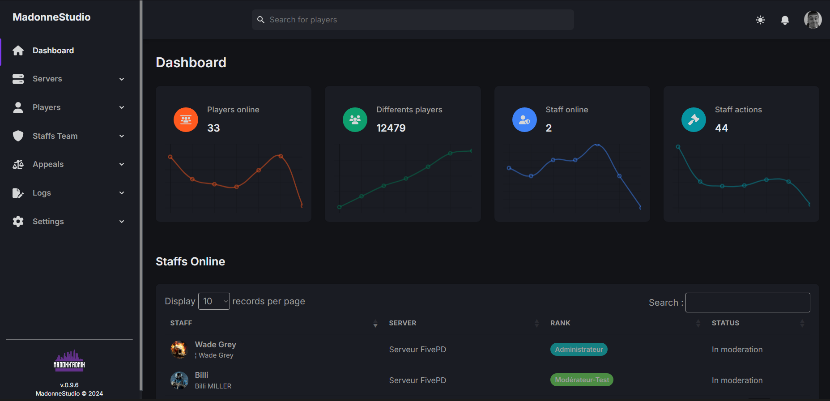
Task: Click the orange Players online icon
Action: tap(186, 120)
